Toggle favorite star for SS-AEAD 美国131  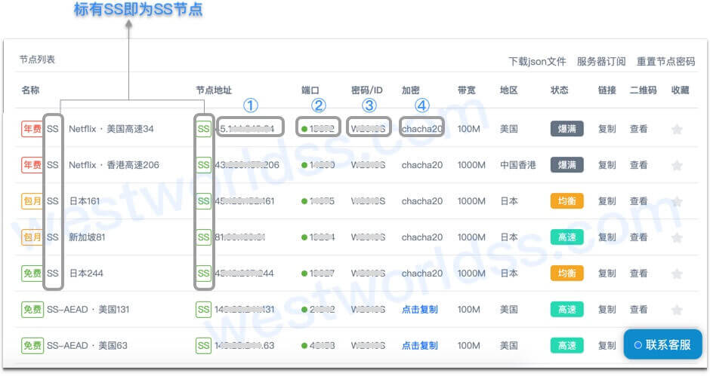tap(677, 310)
